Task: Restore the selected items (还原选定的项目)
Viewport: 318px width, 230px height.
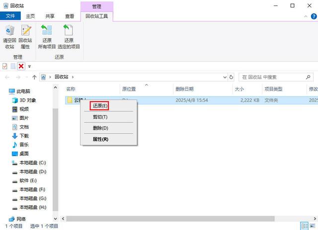Action: (69, 37)
